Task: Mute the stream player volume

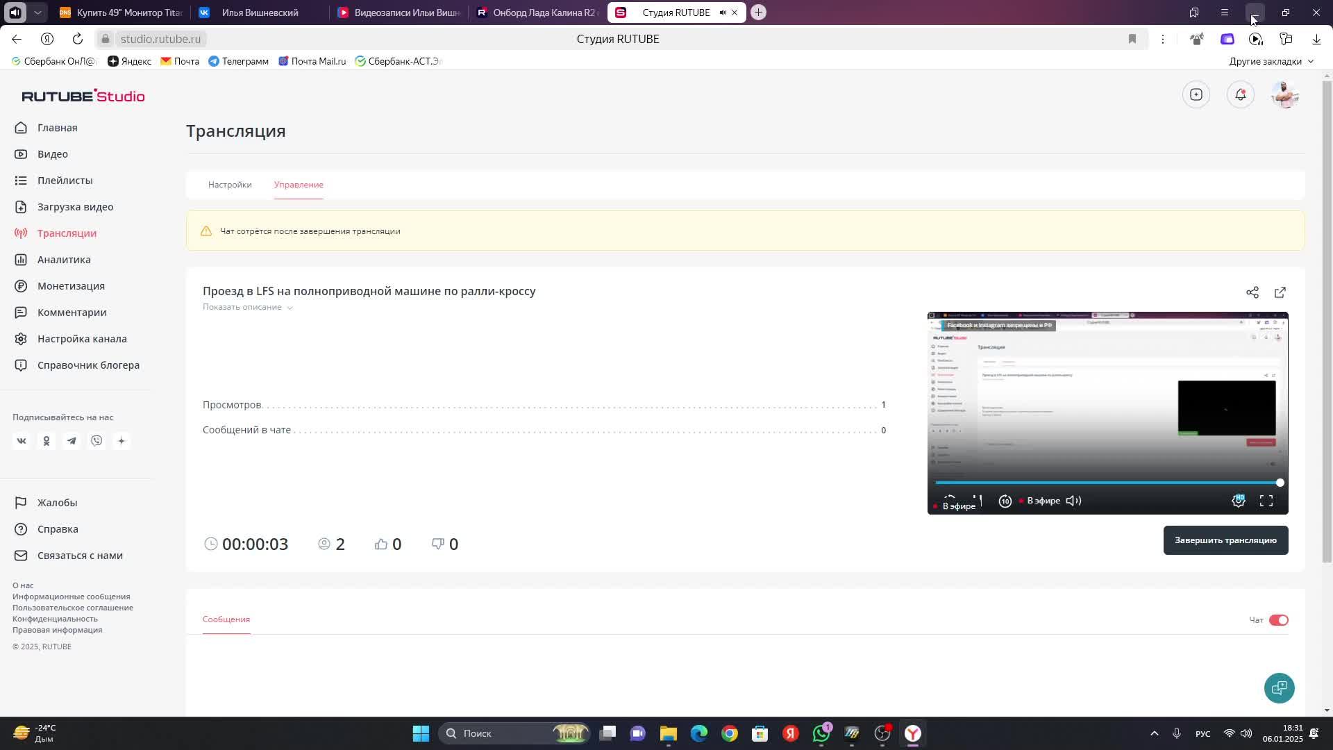Action: (x=1073, y=501)
